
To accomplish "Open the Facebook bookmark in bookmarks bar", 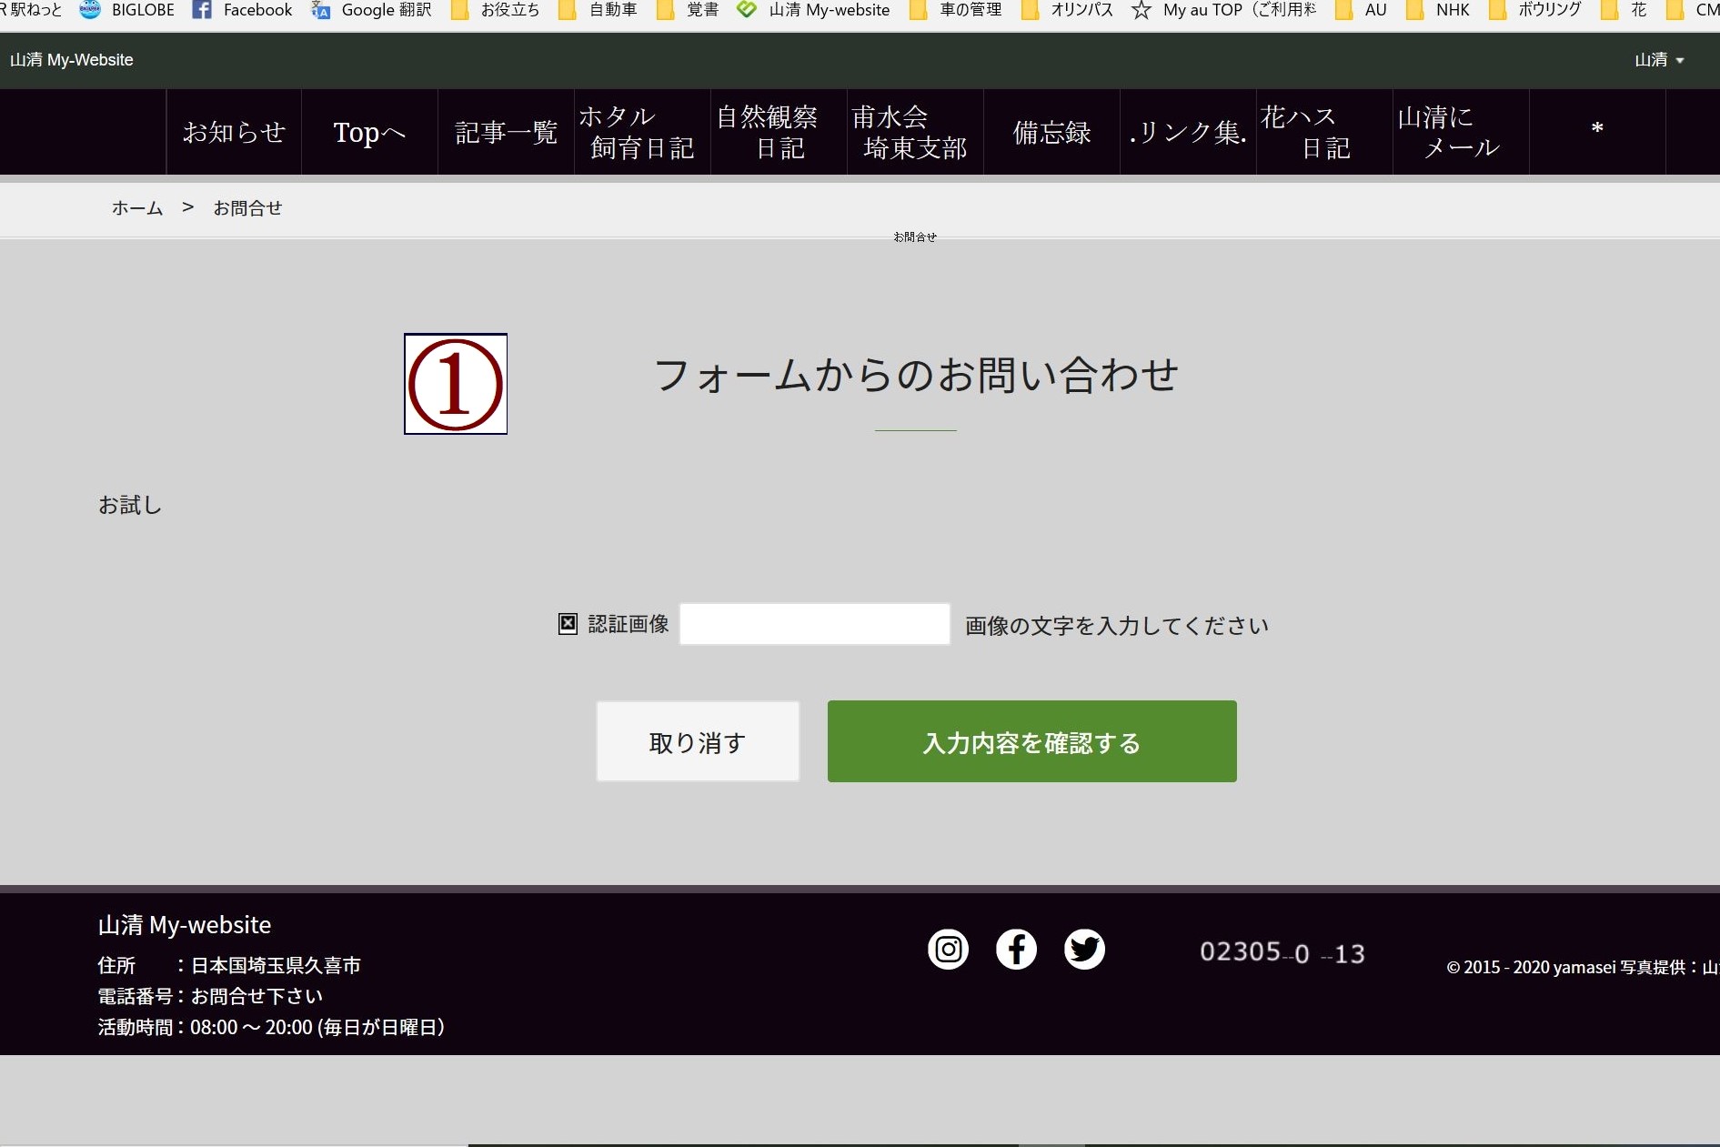I will pyautogui.click(x=242, y=10).
